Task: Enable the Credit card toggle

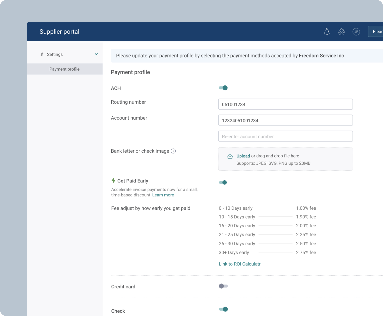Action: point(223,286)
